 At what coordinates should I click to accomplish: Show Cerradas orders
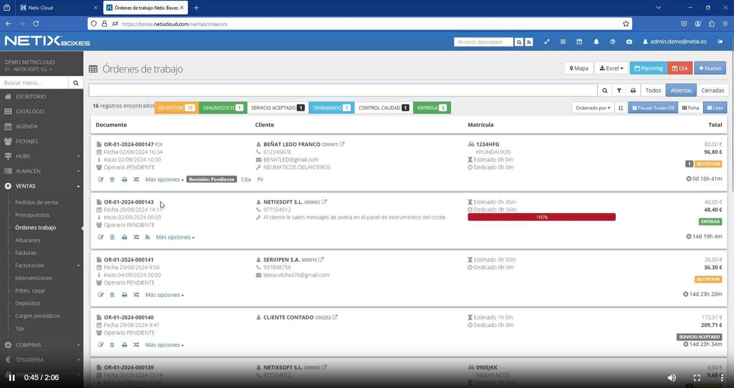pyautogui.click(x=712, y=91)
